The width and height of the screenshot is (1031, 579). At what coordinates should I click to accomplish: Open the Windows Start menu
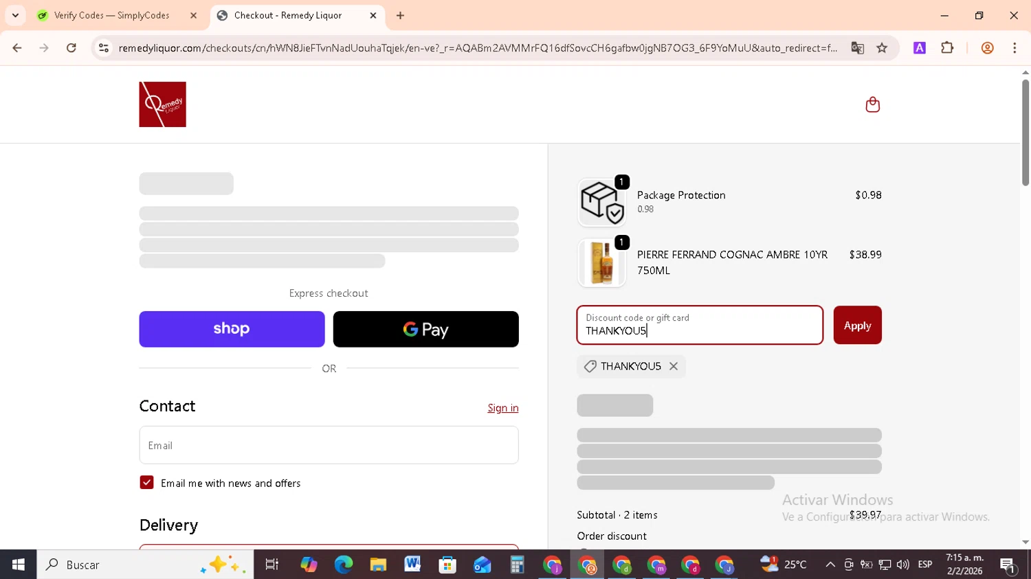18,565
